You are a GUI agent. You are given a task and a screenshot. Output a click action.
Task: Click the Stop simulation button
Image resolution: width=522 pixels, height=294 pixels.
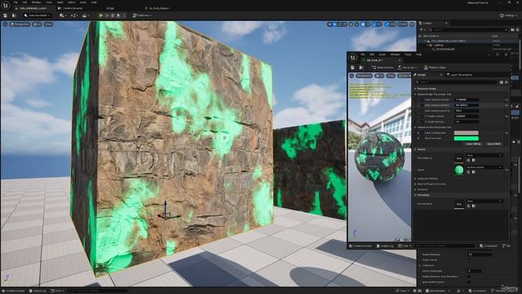click(x=113, y=16)
